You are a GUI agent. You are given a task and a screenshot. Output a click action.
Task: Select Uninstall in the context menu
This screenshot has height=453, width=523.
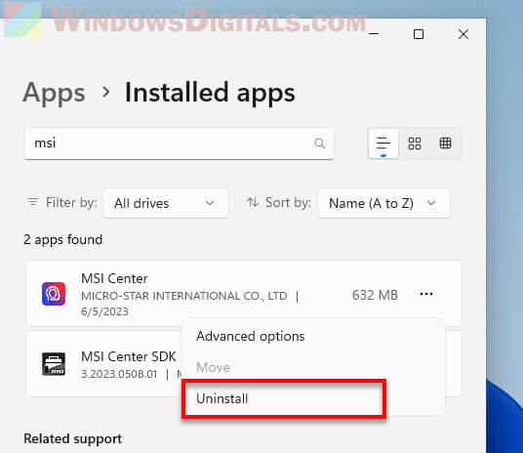(x=222, y=398)
